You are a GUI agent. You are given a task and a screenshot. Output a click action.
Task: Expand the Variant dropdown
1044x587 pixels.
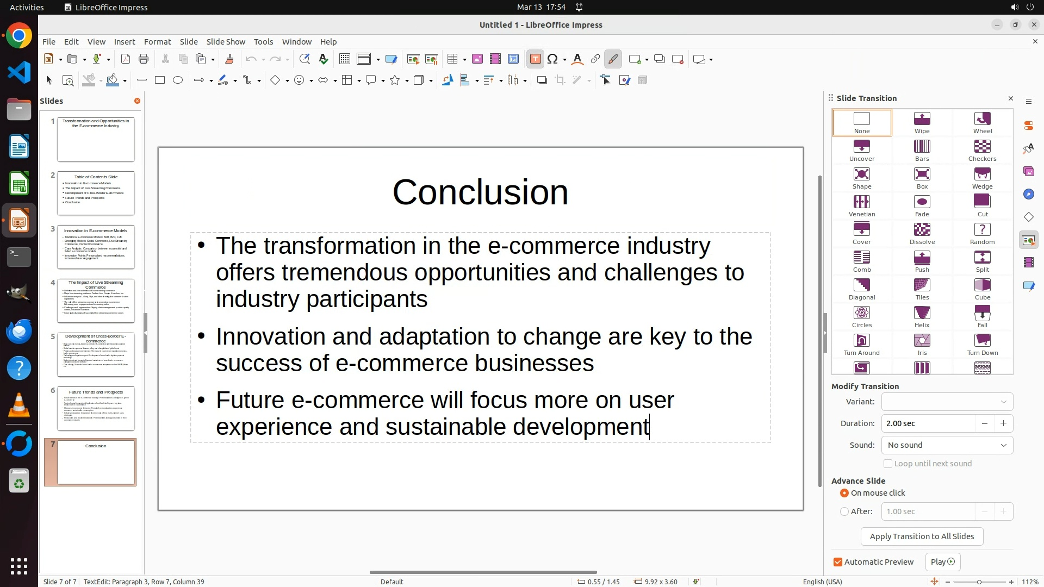tap(947, 402)
